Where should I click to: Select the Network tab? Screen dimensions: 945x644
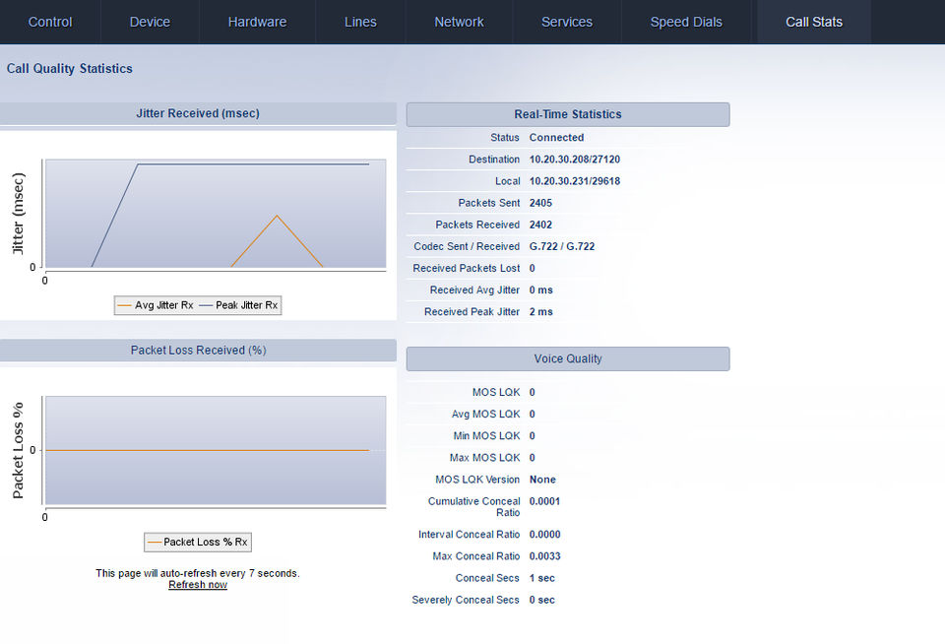point(459,22)
